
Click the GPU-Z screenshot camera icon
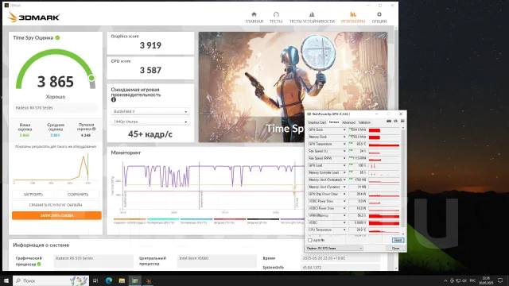(x=389, y=122)
